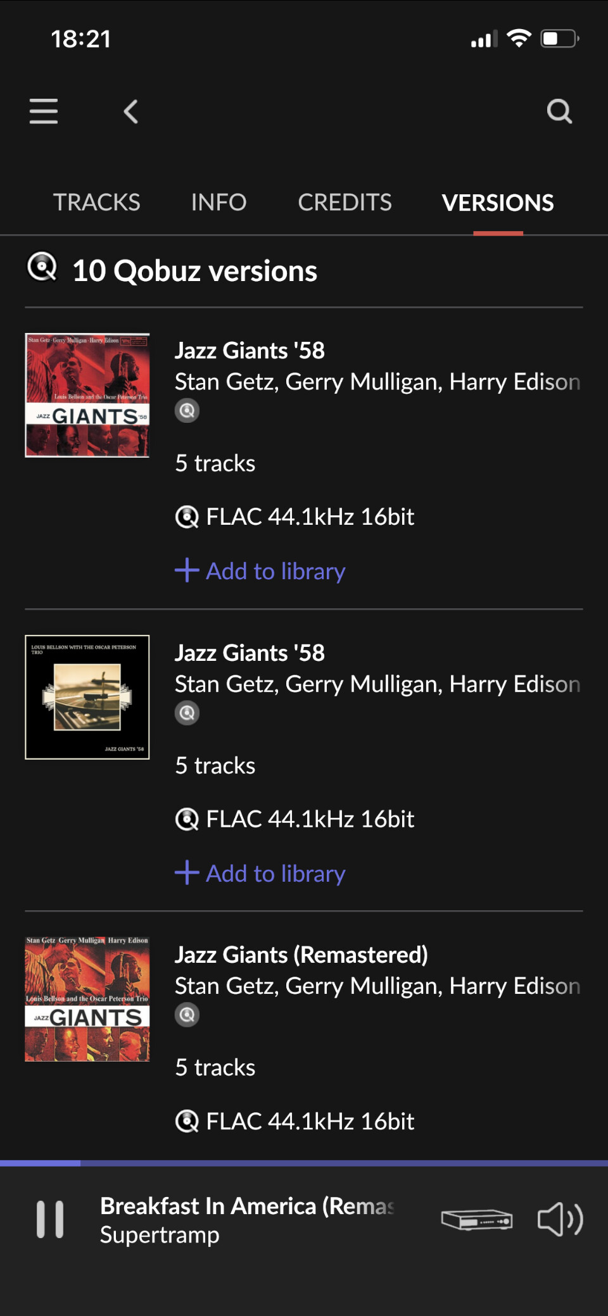The image size is (608, 1316).
Task: Open the audio zone device picker
Action: coord(476,1219)
